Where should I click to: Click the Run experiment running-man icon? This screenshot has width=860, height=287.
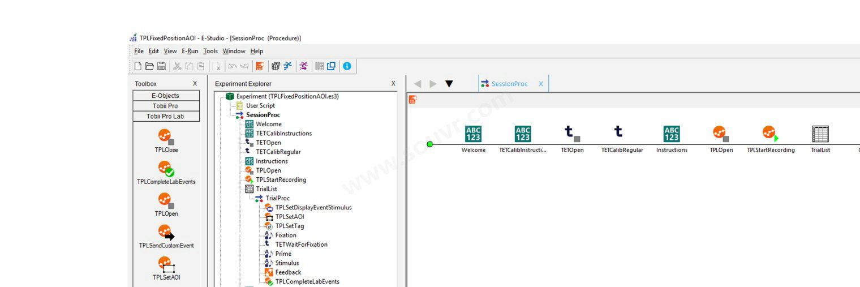point(288,66)
